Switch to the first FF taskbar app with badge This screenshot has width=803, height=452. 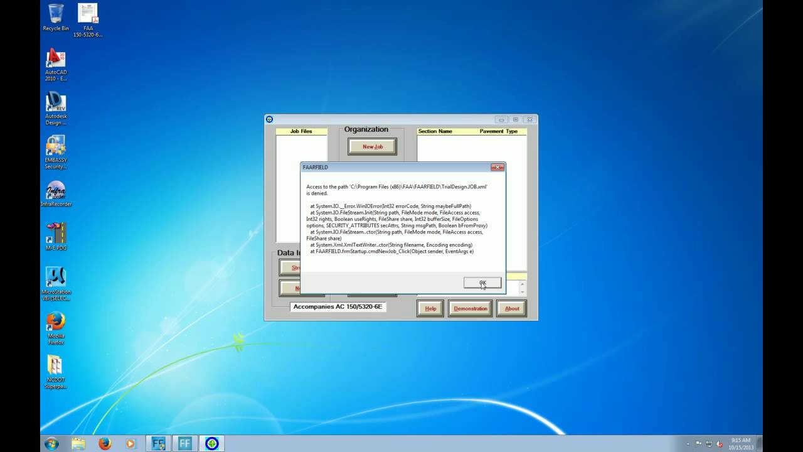pos(158,444)
